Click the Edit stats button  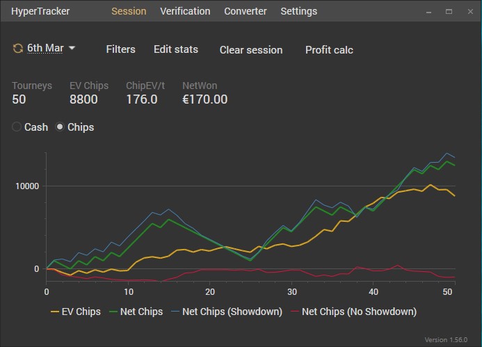pos(176,49)
